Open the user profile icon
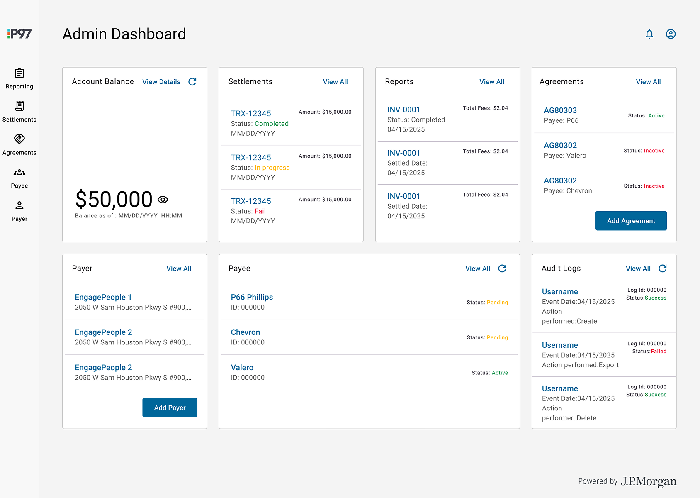The image size is (700, 498). (671, 34)
